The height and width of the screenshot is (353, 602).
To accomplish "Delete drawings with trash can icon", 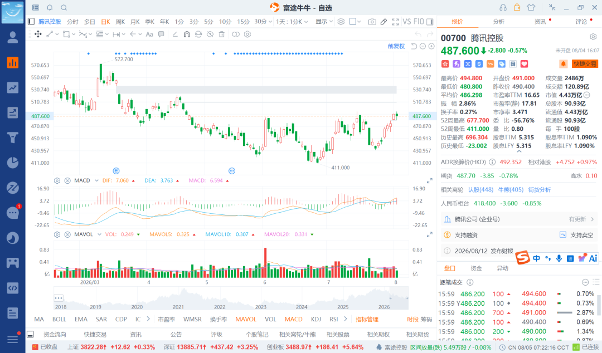I will point(221,34).
